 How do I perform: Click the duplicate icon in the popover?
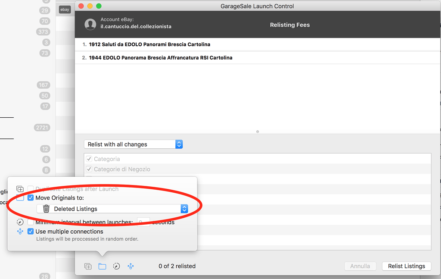point(20,189)
